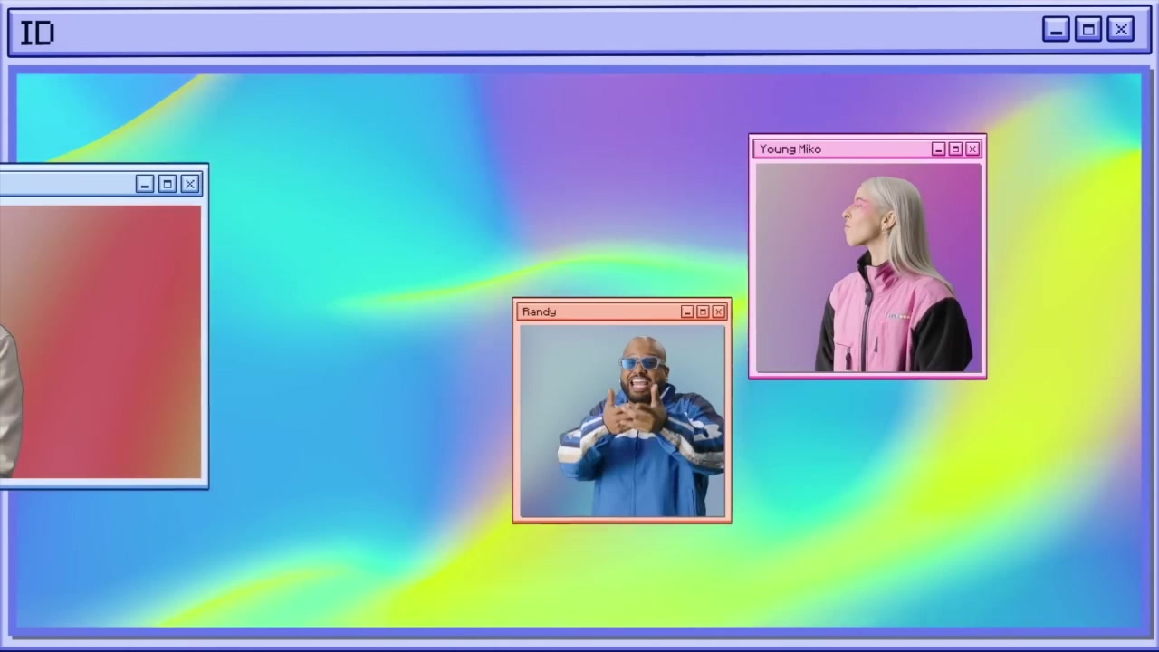The image size is (1159, 652).
Task: Maximize the Randy window
Action: [x=703, y=312]
